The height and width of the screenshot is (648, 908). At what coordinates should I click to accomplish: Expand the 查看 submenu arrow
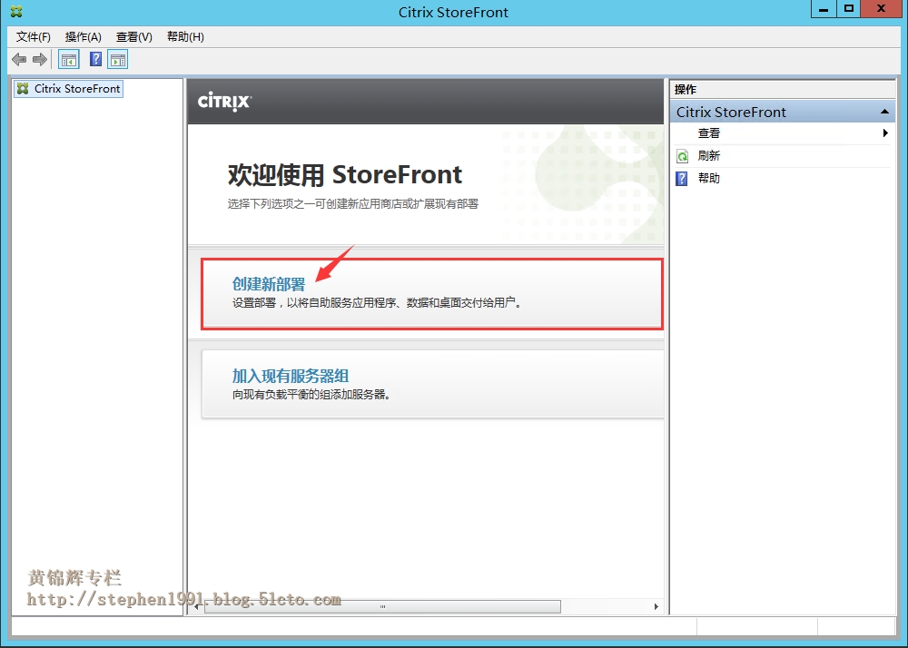point(885,133)
